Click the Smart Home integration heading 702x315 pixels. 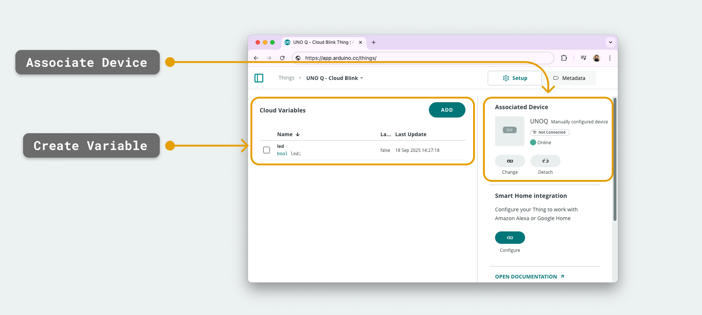click(531, 196)
